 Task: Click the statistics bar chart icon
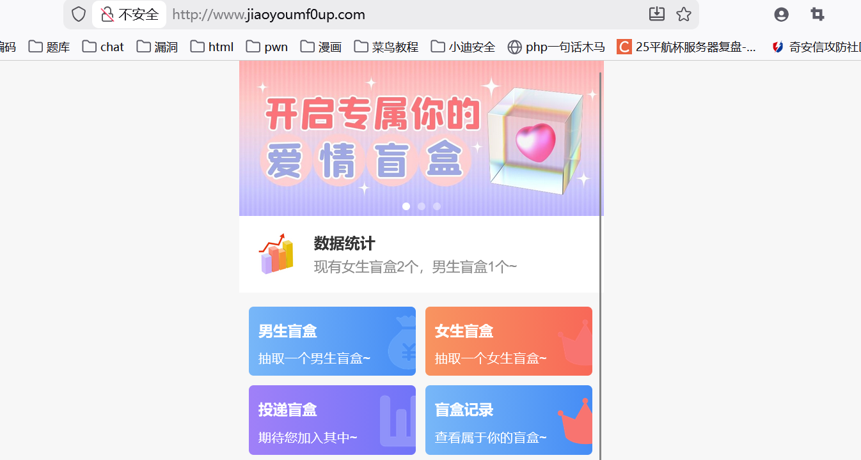pos(276,254)
